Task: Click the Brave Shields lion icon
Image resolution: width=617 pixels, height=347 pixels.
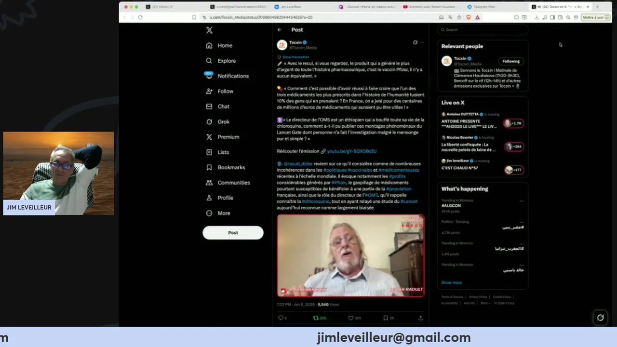Action: point(468,17)
